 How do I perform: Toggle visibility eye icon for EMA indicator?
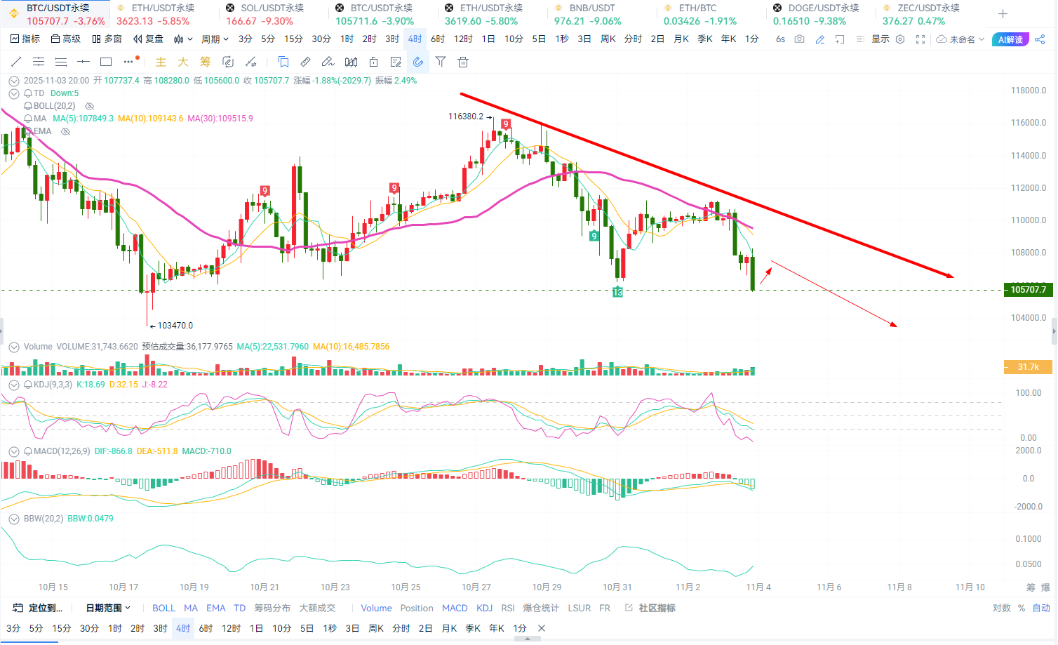click(65, 131)
